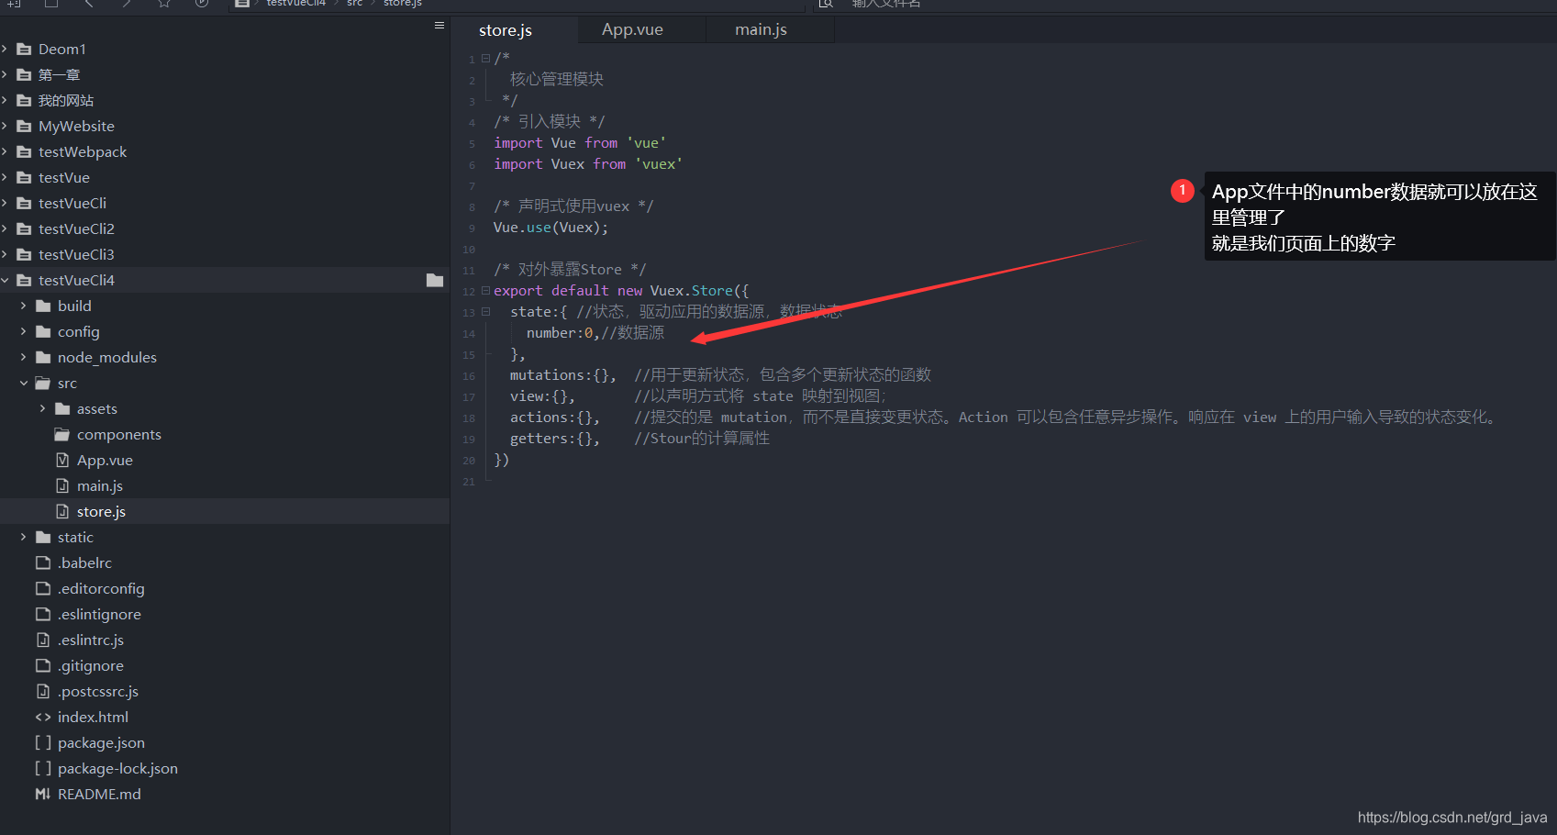Fold the Vuex.Store block at line 12
This screenshot has width=1557, height=835.
[485, 291]
